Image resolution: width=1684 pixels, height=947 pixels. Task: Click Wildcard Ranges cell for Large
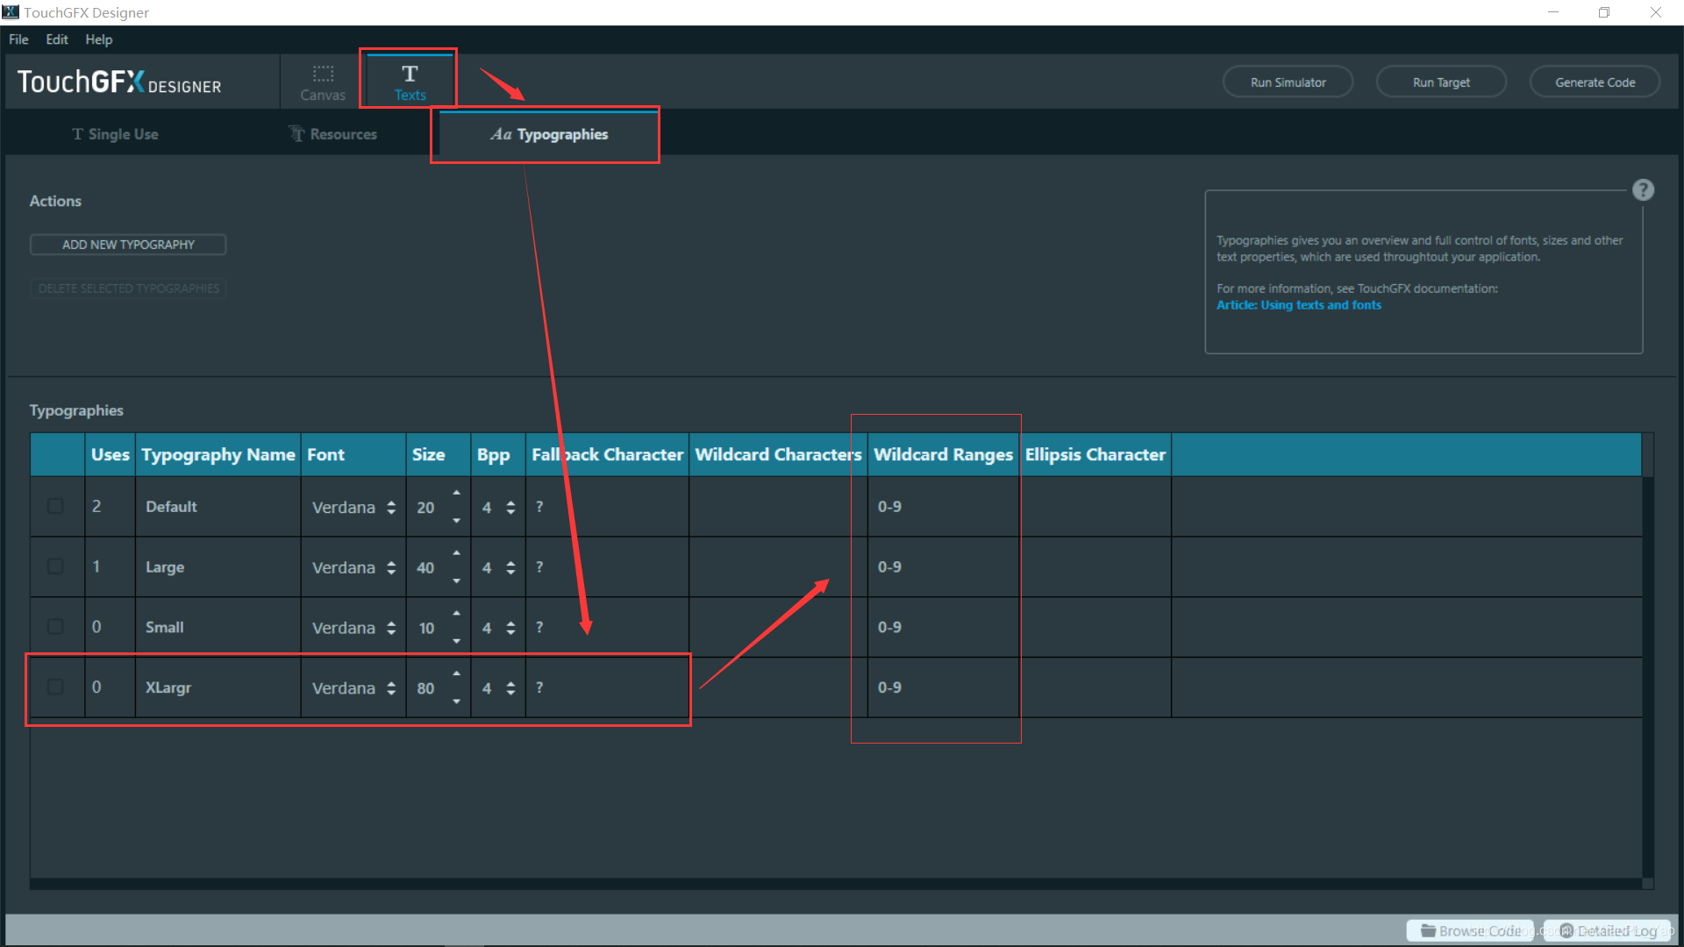click(943, 566)
